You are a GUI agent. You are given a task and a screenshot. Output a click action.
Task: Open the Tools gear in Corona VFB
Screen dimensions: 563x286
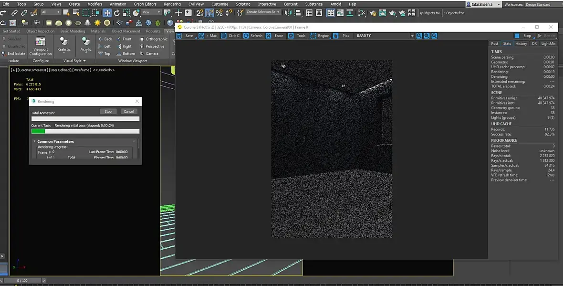292,36
